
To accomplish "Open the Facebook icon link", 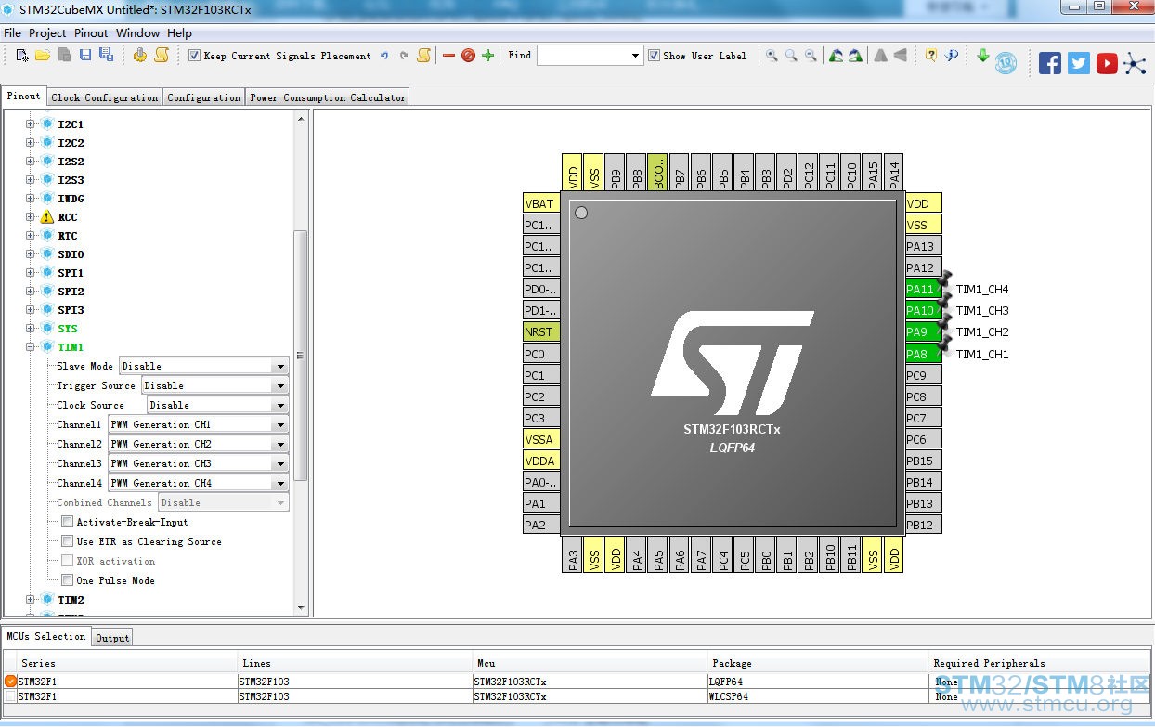I will 1050,63.
